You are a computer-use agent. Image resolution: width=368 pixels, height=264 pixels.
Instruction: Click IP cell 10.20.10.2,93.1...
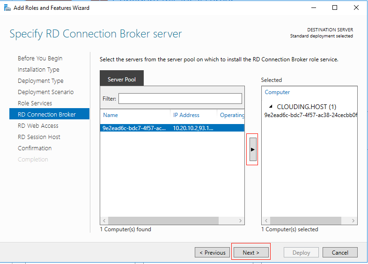tap(193, 128)
